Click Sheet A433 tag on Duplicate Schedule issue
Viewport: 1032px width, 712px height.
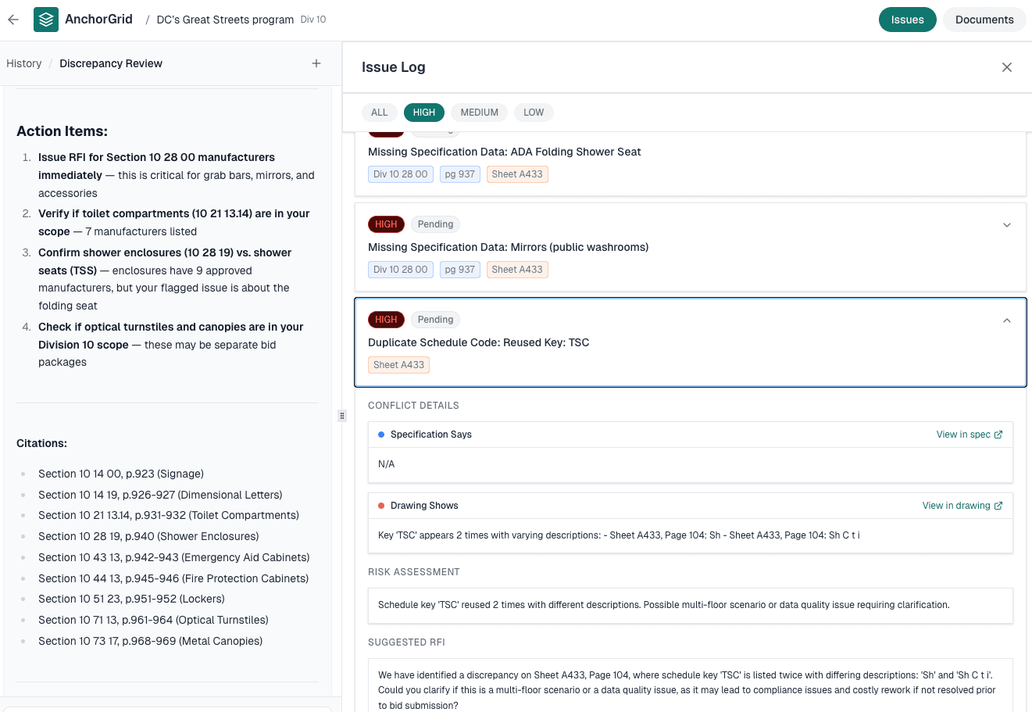[x=398, y=365]
